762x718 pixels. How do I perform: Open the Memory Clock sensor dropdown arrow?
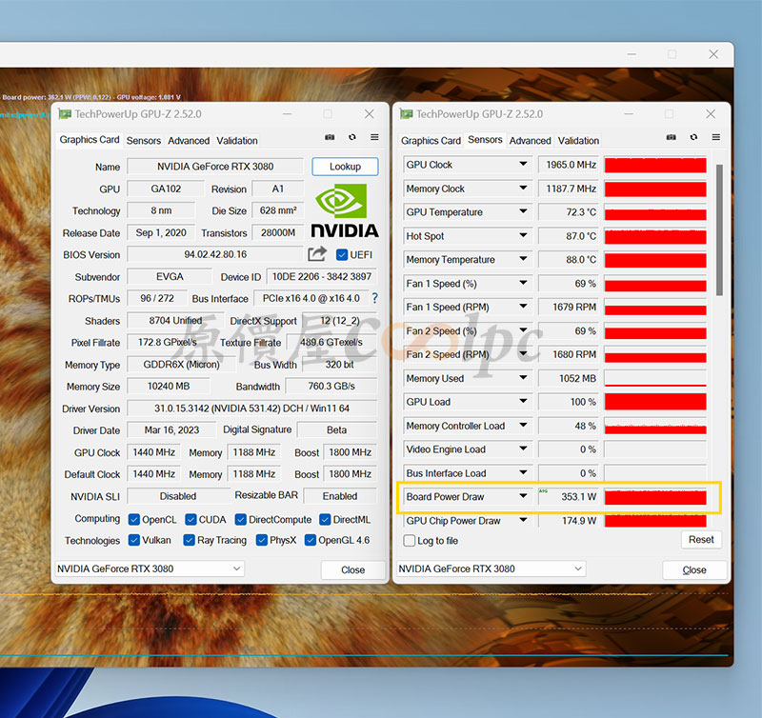(523, 188)
